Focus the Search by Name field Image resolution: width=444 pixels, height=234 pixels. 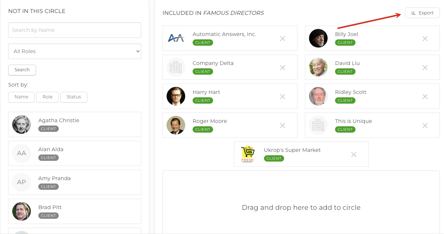[x=75, y=30]
